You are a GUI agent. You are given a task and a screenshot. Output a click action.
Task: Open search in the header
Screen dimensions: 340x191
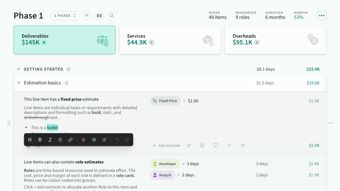pyautogui.click(x=112, y=16)
